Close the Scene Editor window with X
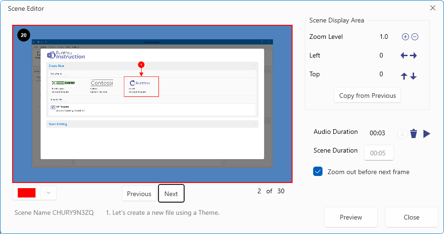Viewport: 444px width, 234px height. pos(433,8)
